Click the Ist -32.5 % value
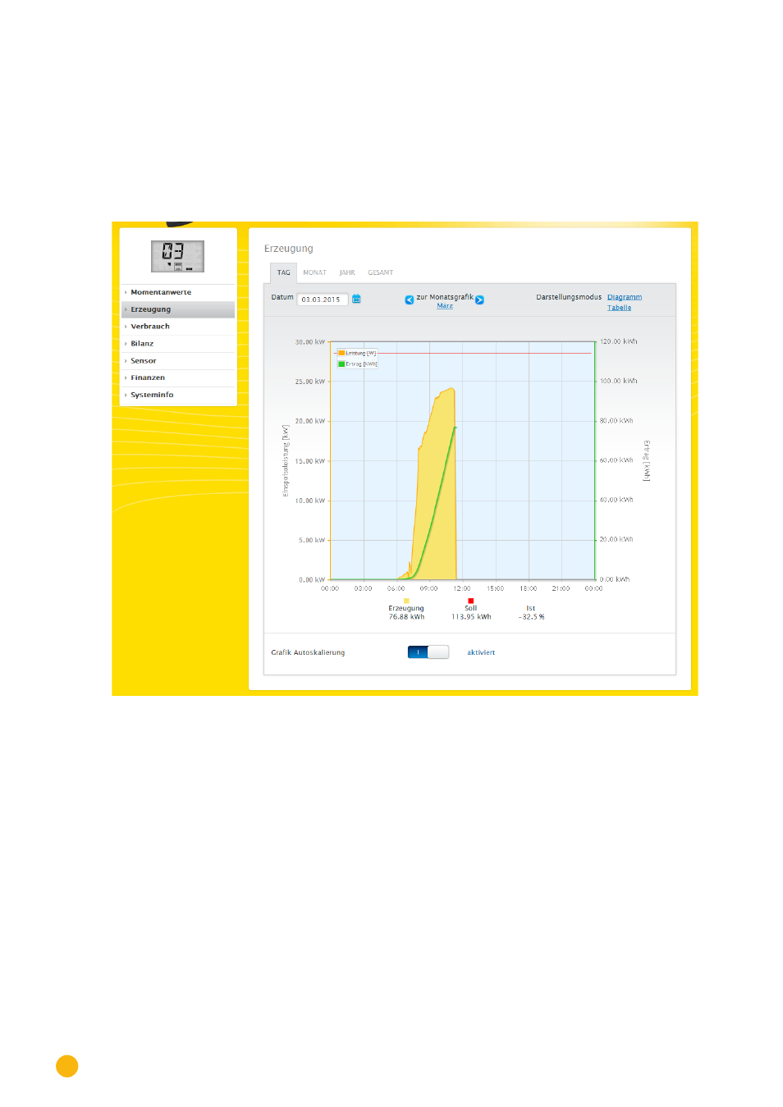This screenshot has width=783, height=1107. (531, 617)
